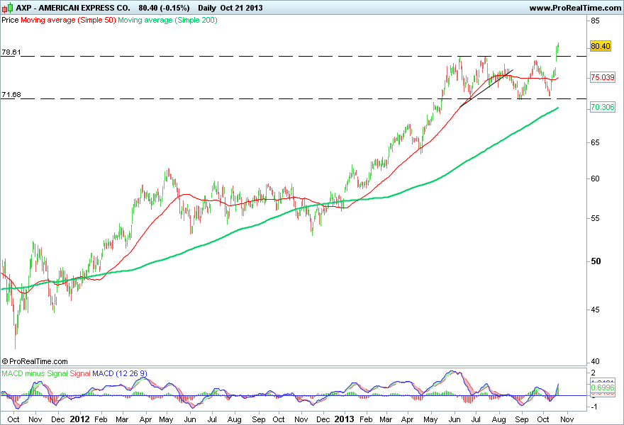Select the Moving average (Simple 50) legend
624x425 pixels.
68,20
